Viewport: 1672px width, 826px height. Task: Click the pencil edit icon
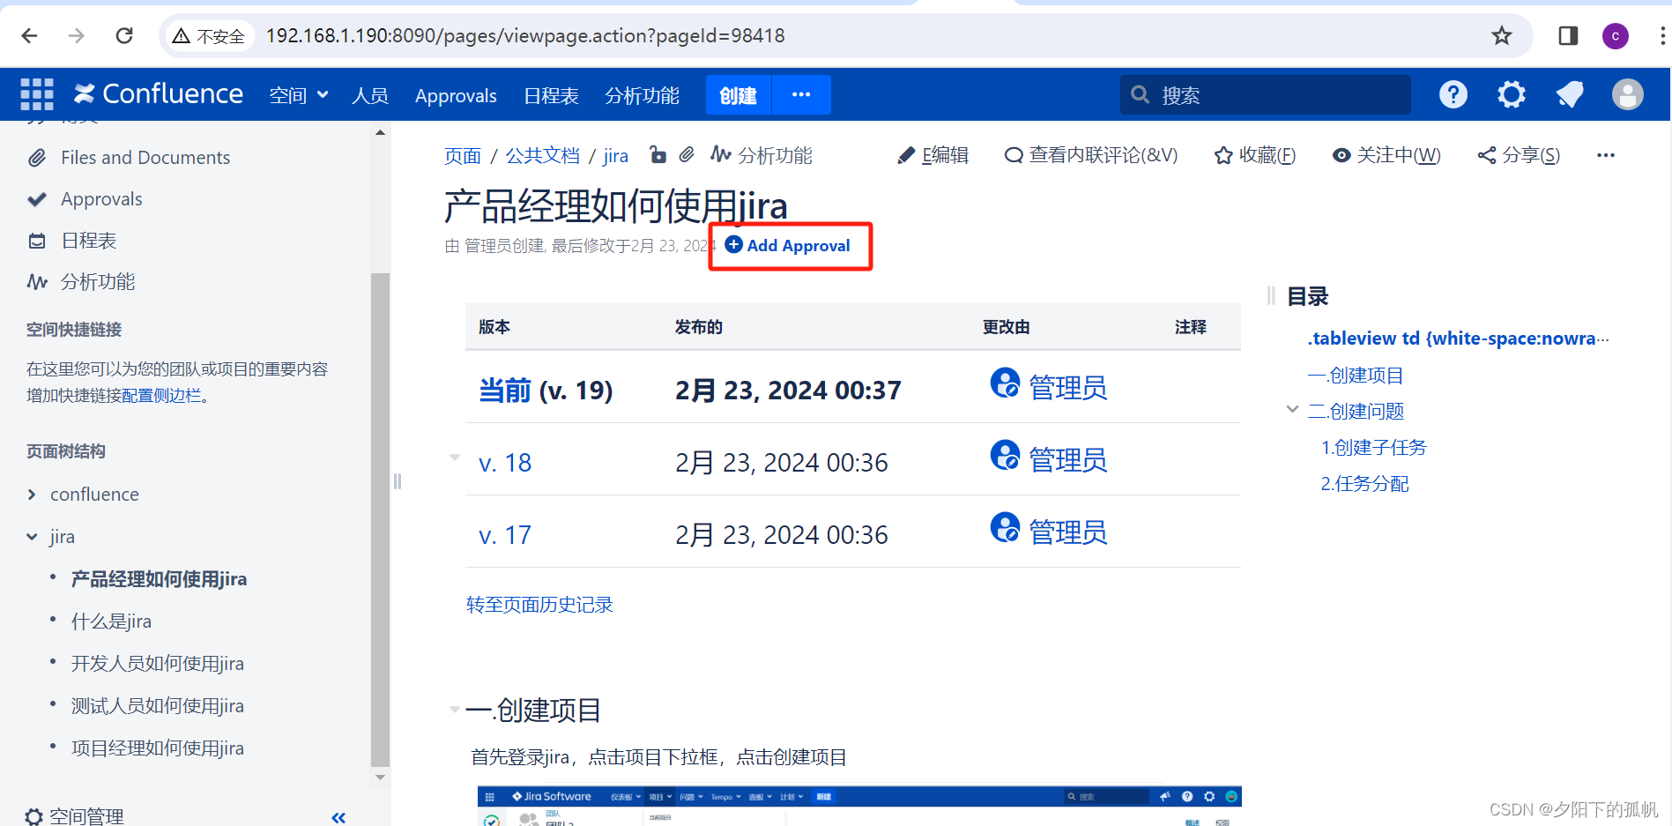coord(906,155)
